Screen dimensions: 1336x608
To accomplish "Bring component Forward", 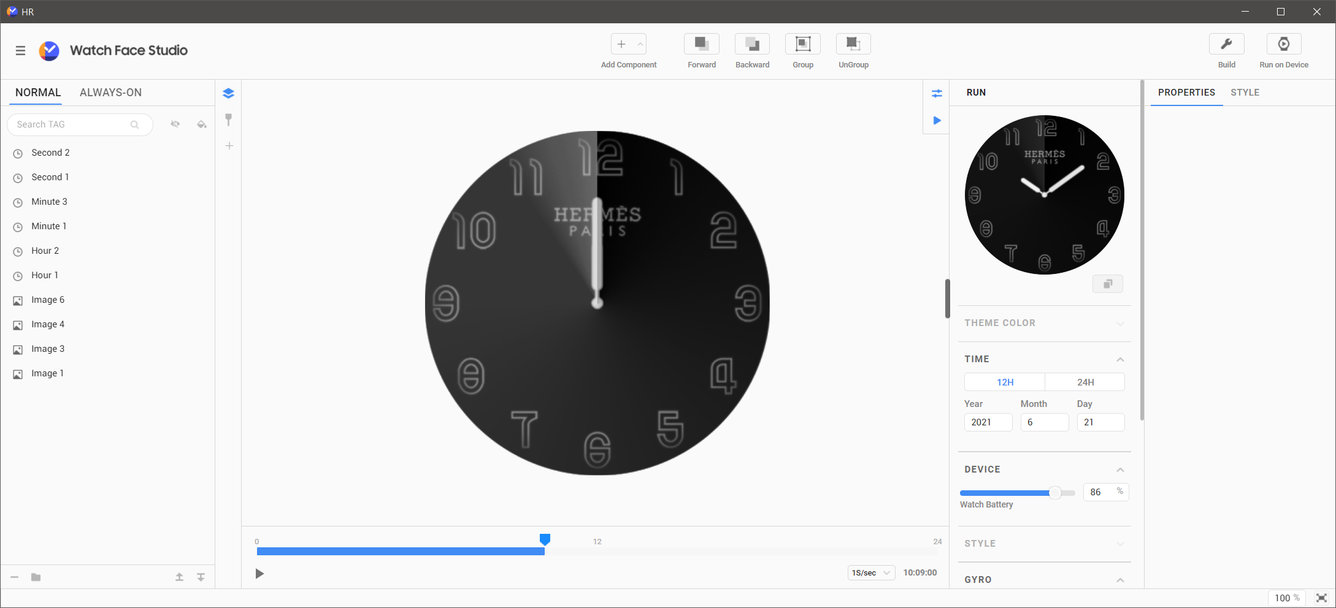I will tap(702, 44).
